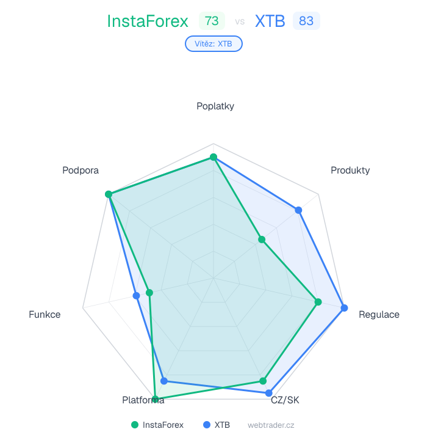Click the Vítěz: XTB winner badge
Screen dimensions: 427x440
coord(213,44)
